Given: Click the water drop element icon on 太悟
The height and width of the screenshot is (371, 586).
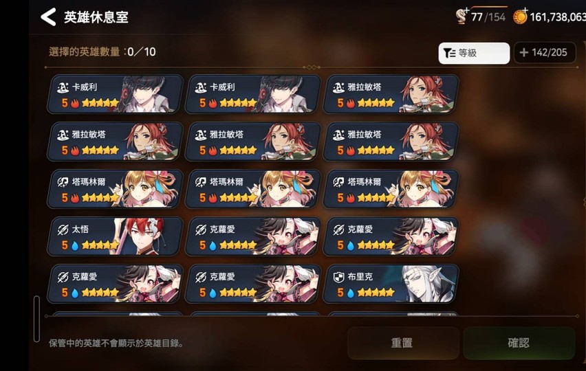Looking at the screenshot, I should [75, 245].
